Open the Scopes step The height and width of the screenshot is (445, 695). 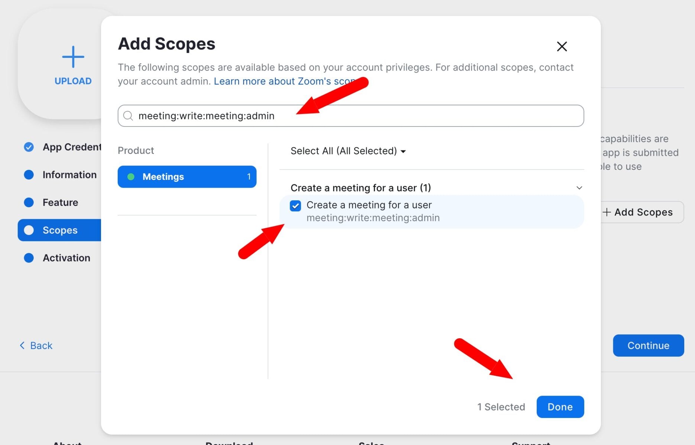click(x=59, y=230)
